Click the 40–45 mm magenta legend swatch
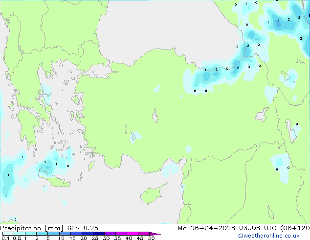The image size is (310, 240). (133, 234)
